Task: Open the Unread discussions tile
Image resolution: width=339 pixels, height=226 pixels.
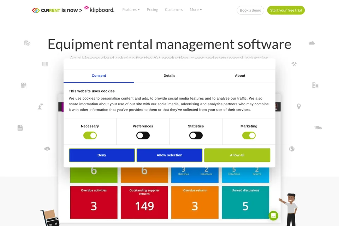Action: (x=245, y=202)
